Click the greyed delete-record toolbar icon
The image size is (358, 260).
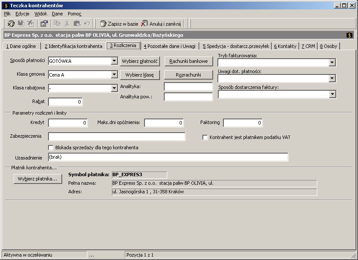(30, 24)
